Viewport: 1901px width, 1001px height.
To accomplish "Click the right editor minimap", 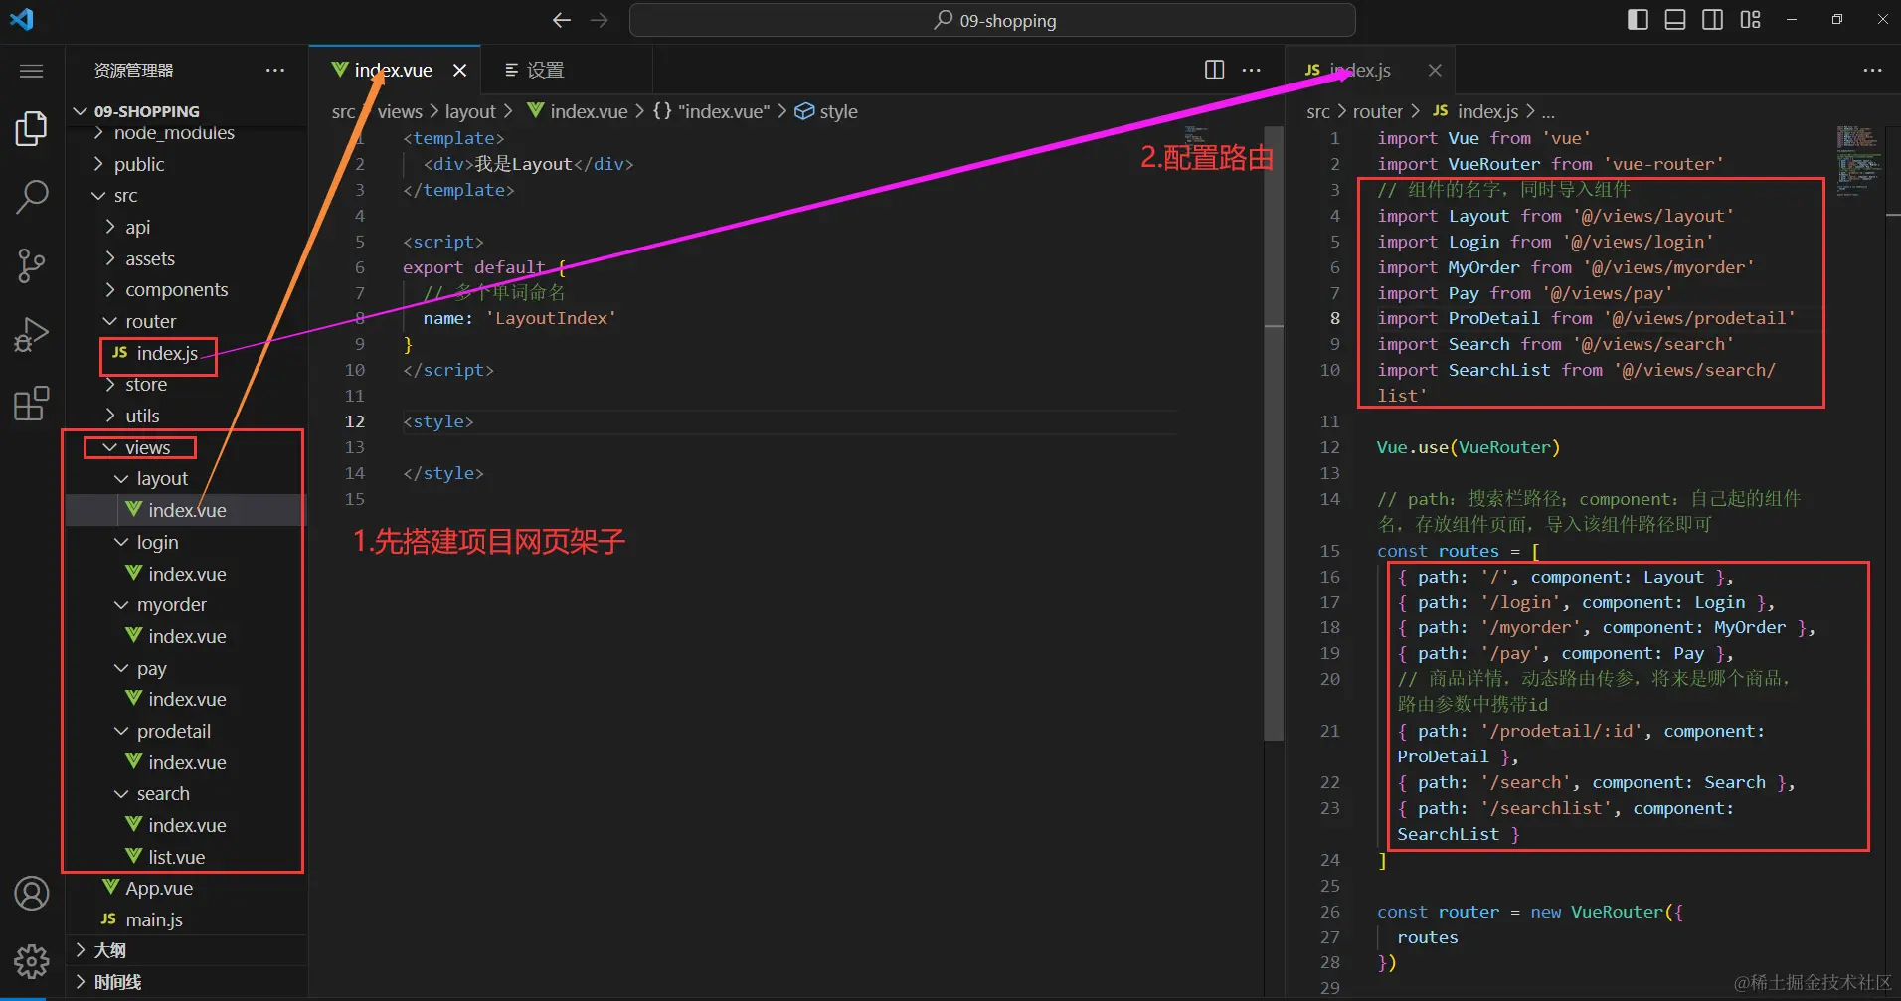I will 1857,159.
